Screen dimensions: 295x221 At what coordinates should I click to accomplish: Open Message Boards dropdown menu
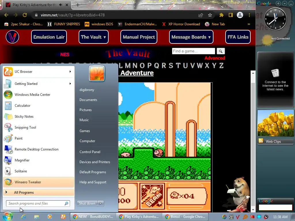tap(191, 37)
